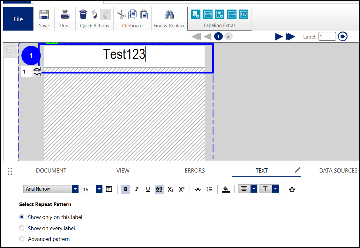
Task: Click the Label number input field
Action: tap(327, 36)
